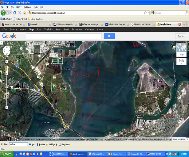Click the map pan navigation control

pos(7,50)
